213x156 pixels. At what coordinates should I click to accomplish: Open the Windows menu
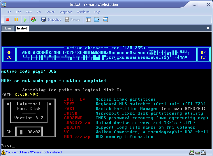[x=83, y=12]
